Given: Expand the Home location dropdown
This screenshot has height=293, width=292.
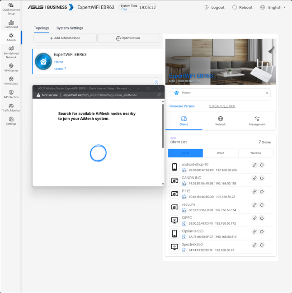Looking at the screenshot, I should [220, 93].
